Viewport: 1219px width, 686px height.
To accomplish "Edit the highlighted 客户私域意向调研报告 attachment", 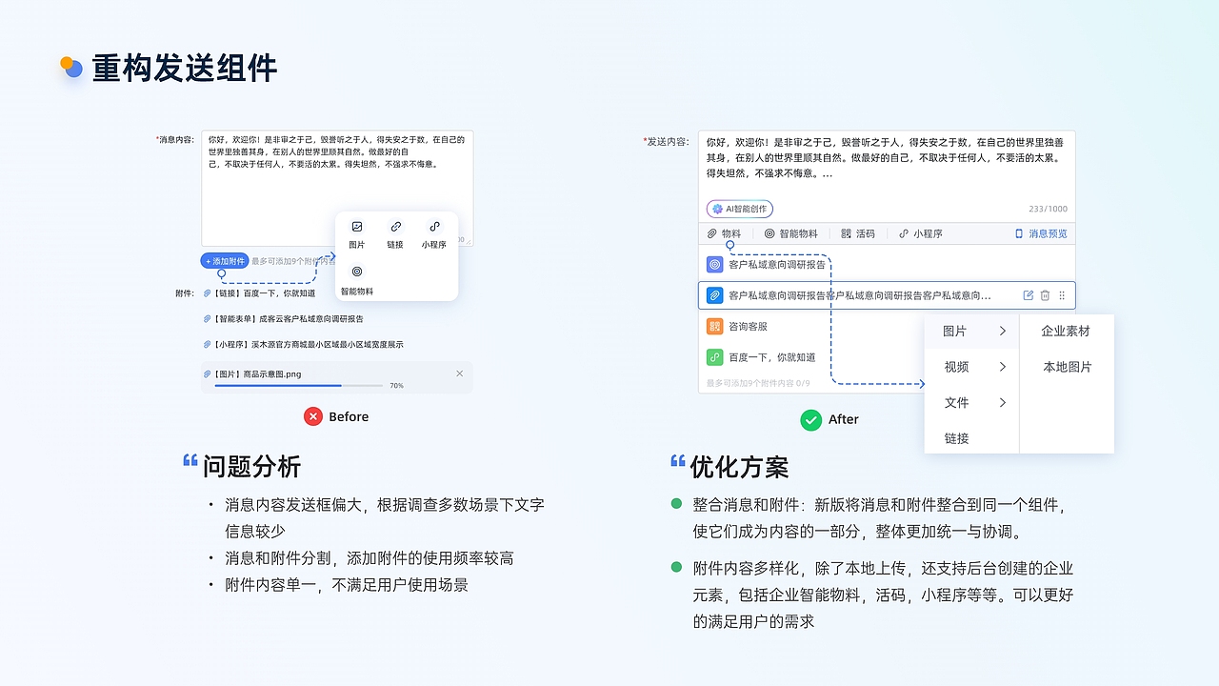I will point(1028,295).
